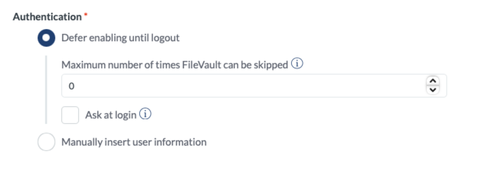Click the "Defer enabling until logout" label

coord(120,38)
